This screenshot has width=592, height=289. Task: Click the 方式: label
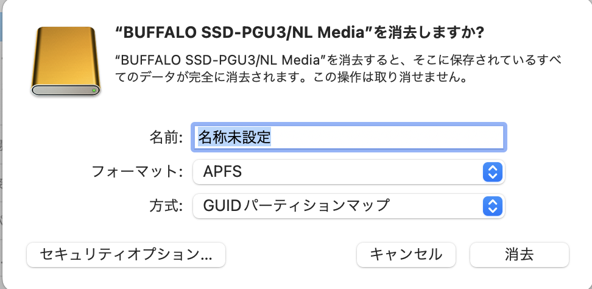coord(166,206)
